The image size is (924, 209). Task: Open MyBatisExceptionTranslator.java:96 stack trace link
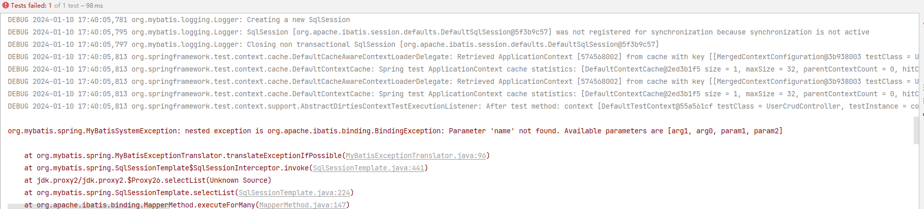(415, 155)
